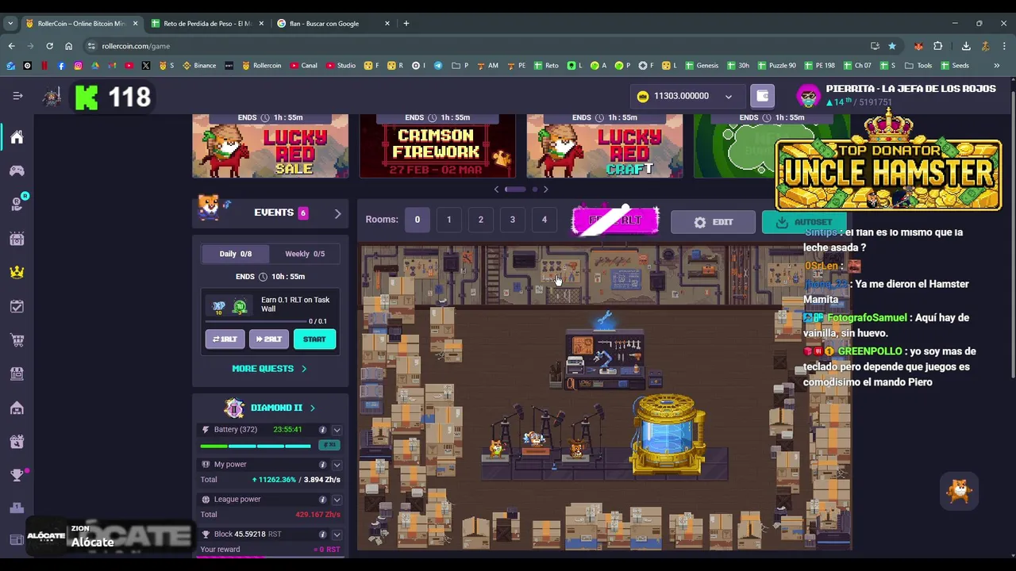Go to the home icon in sidebar
Screen dimensions: 1016x571
[x=17, y=137]
